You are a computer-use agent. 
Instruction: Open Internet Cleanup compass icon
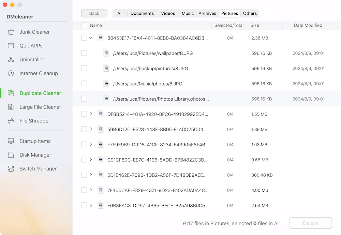tap(11, 73)
